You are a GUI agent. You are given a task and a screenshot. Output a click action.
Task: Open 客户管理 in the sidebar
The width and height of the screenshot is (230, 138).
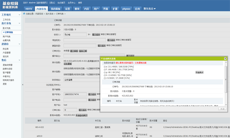[x=7, y=73]
